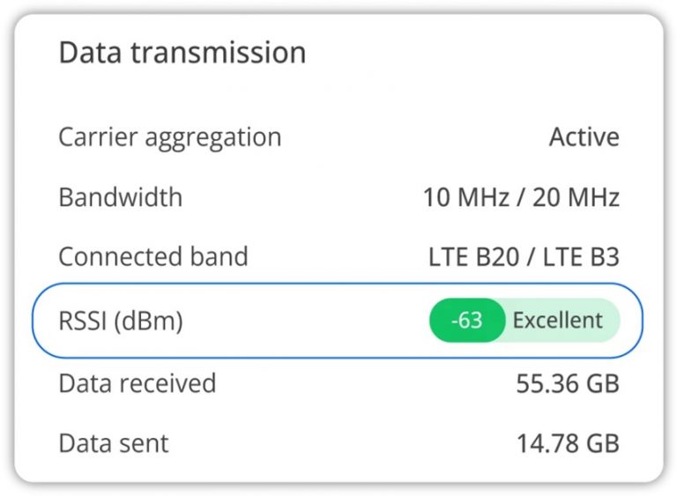677x496 pixels.
Task: Click the green -63 signal badge
Action: pyautogui.click(x=466, y=321)
